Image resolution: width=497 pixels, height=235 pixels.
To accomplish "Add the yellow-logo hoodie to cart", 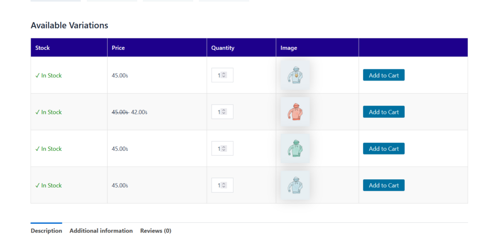I will (383, 75).
